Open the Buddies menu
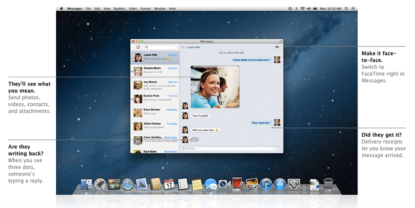This screenshot has height=208, width=415. (119, 9)
